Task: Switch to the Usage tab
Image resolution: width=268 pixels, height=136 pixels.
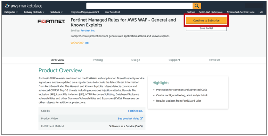Action: (x=135, y=60)
